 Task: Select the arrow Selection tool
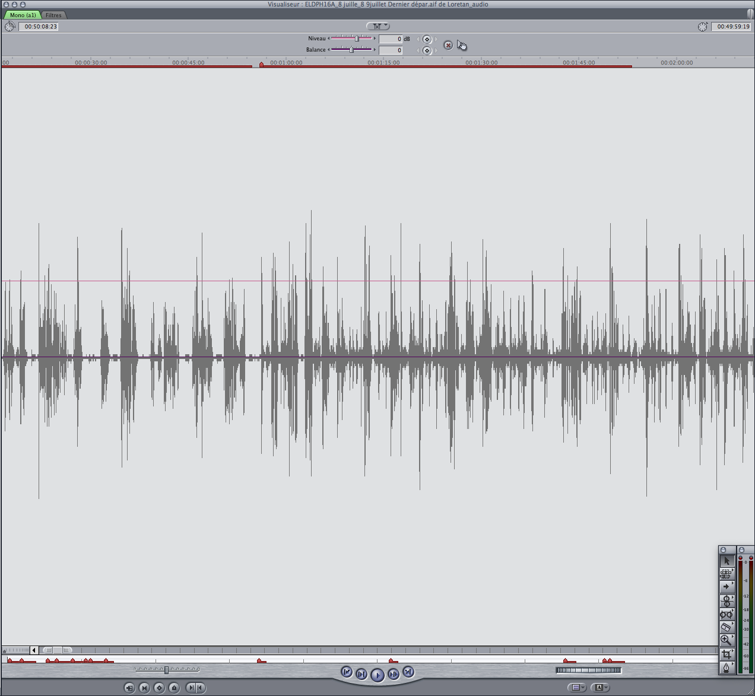[x=727, y=561]
